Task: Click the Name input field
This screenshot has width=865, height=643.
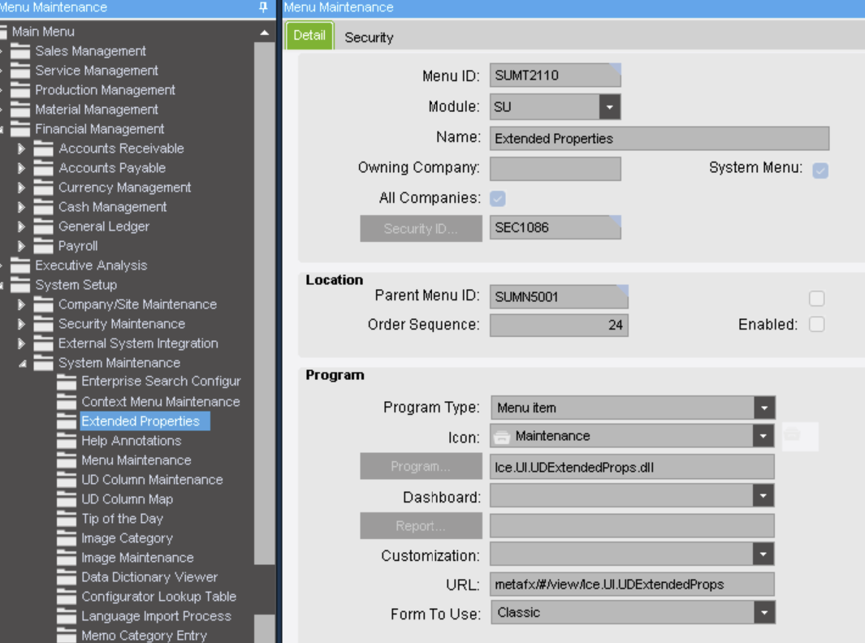Action: pyautogui.click(x=659, y=138)
